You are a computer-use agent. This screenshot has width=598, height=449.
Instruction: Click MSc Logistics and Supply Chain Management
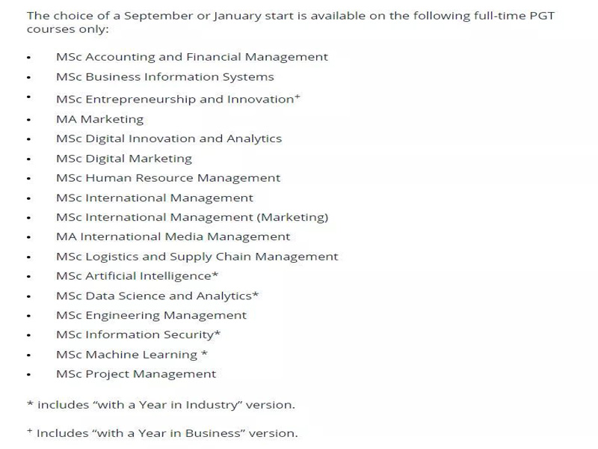pyautogui.click(x=197, y=257)
